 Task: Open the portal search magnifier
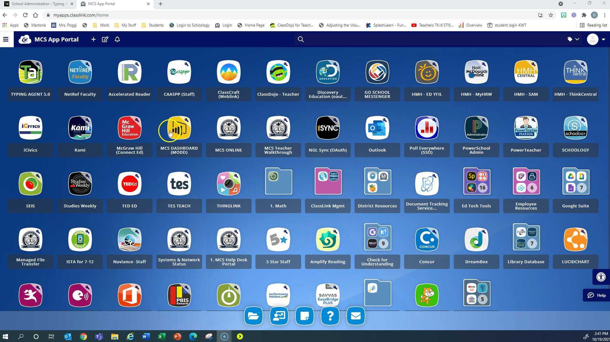(301, 39)
